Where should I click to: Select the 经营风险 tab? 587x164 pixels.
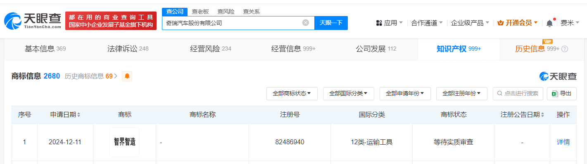(x=211, y=49)
